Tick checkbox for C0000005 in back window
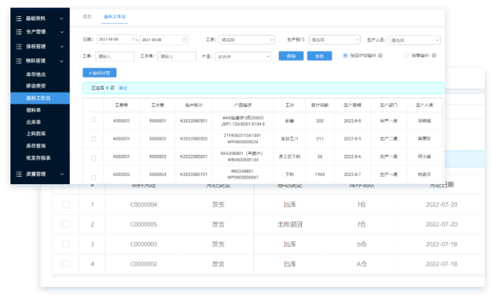The image size is (495, 300). click(66, 224)
